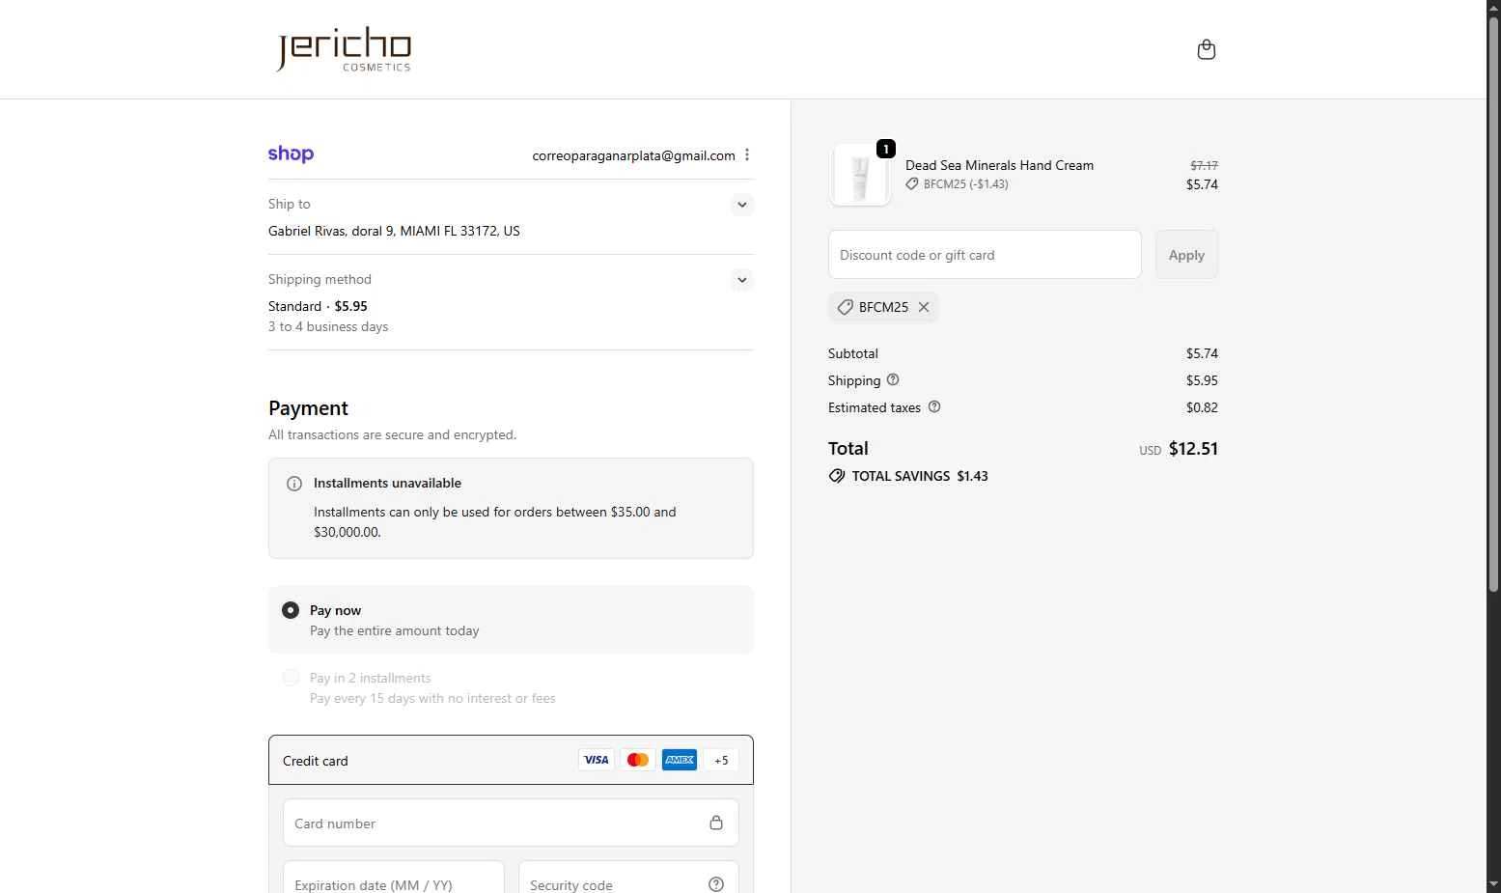The image size is (1501, 893).
Task: Click the card number lock icon
Action: point(716,823)
